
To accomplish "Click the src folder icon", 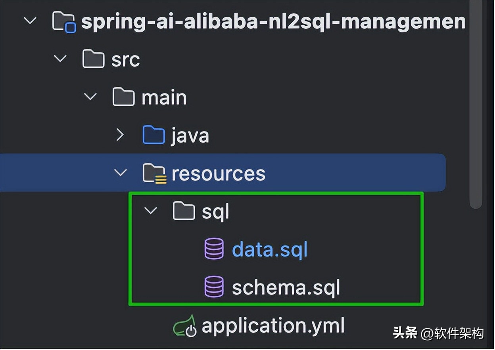I will click(x=93, y=59).
